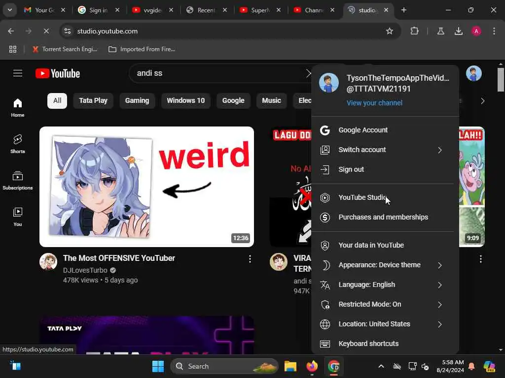Click the YouTube logo
505x378 pixels.
click(x=58, y=73)
